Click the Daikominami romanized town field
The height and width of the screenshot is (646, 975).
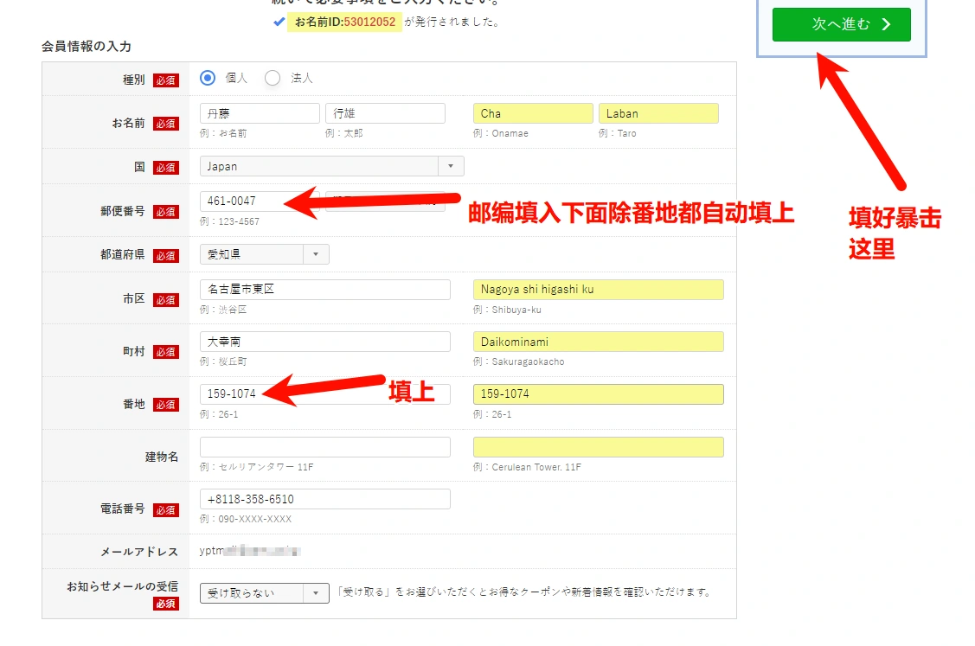[598, 342]
